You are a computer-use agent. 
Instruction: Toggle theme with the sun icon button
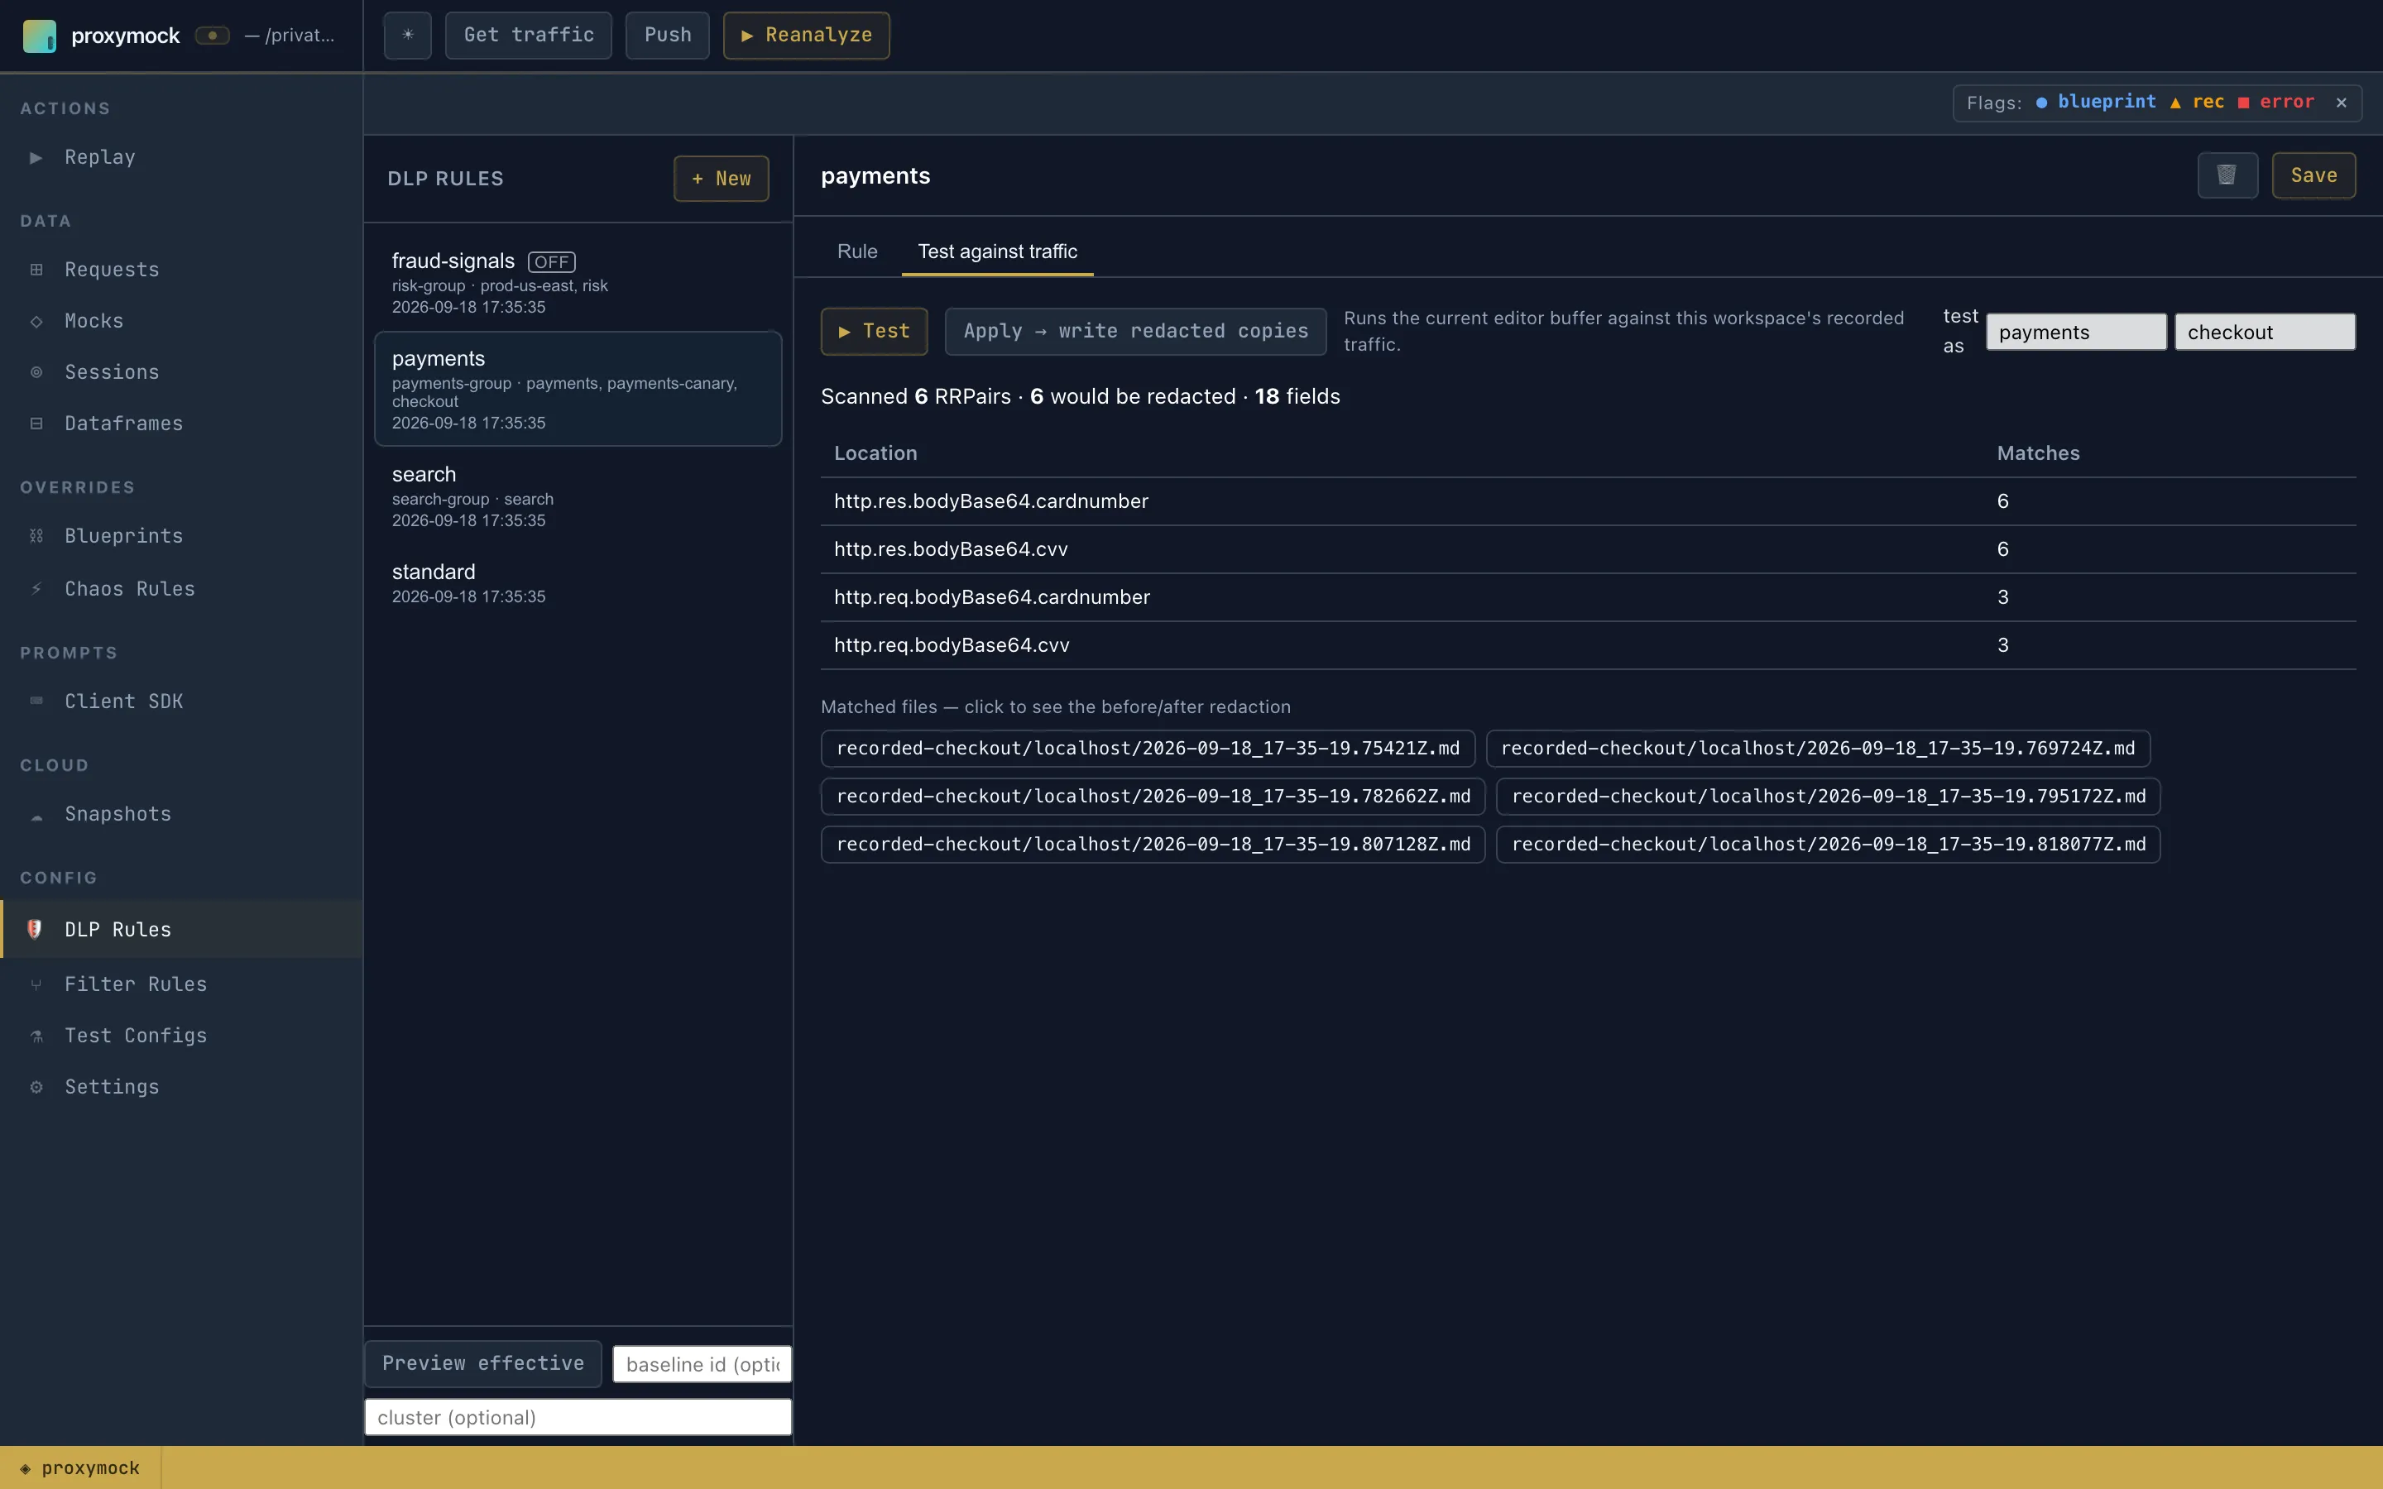click(x=408, y=36)
